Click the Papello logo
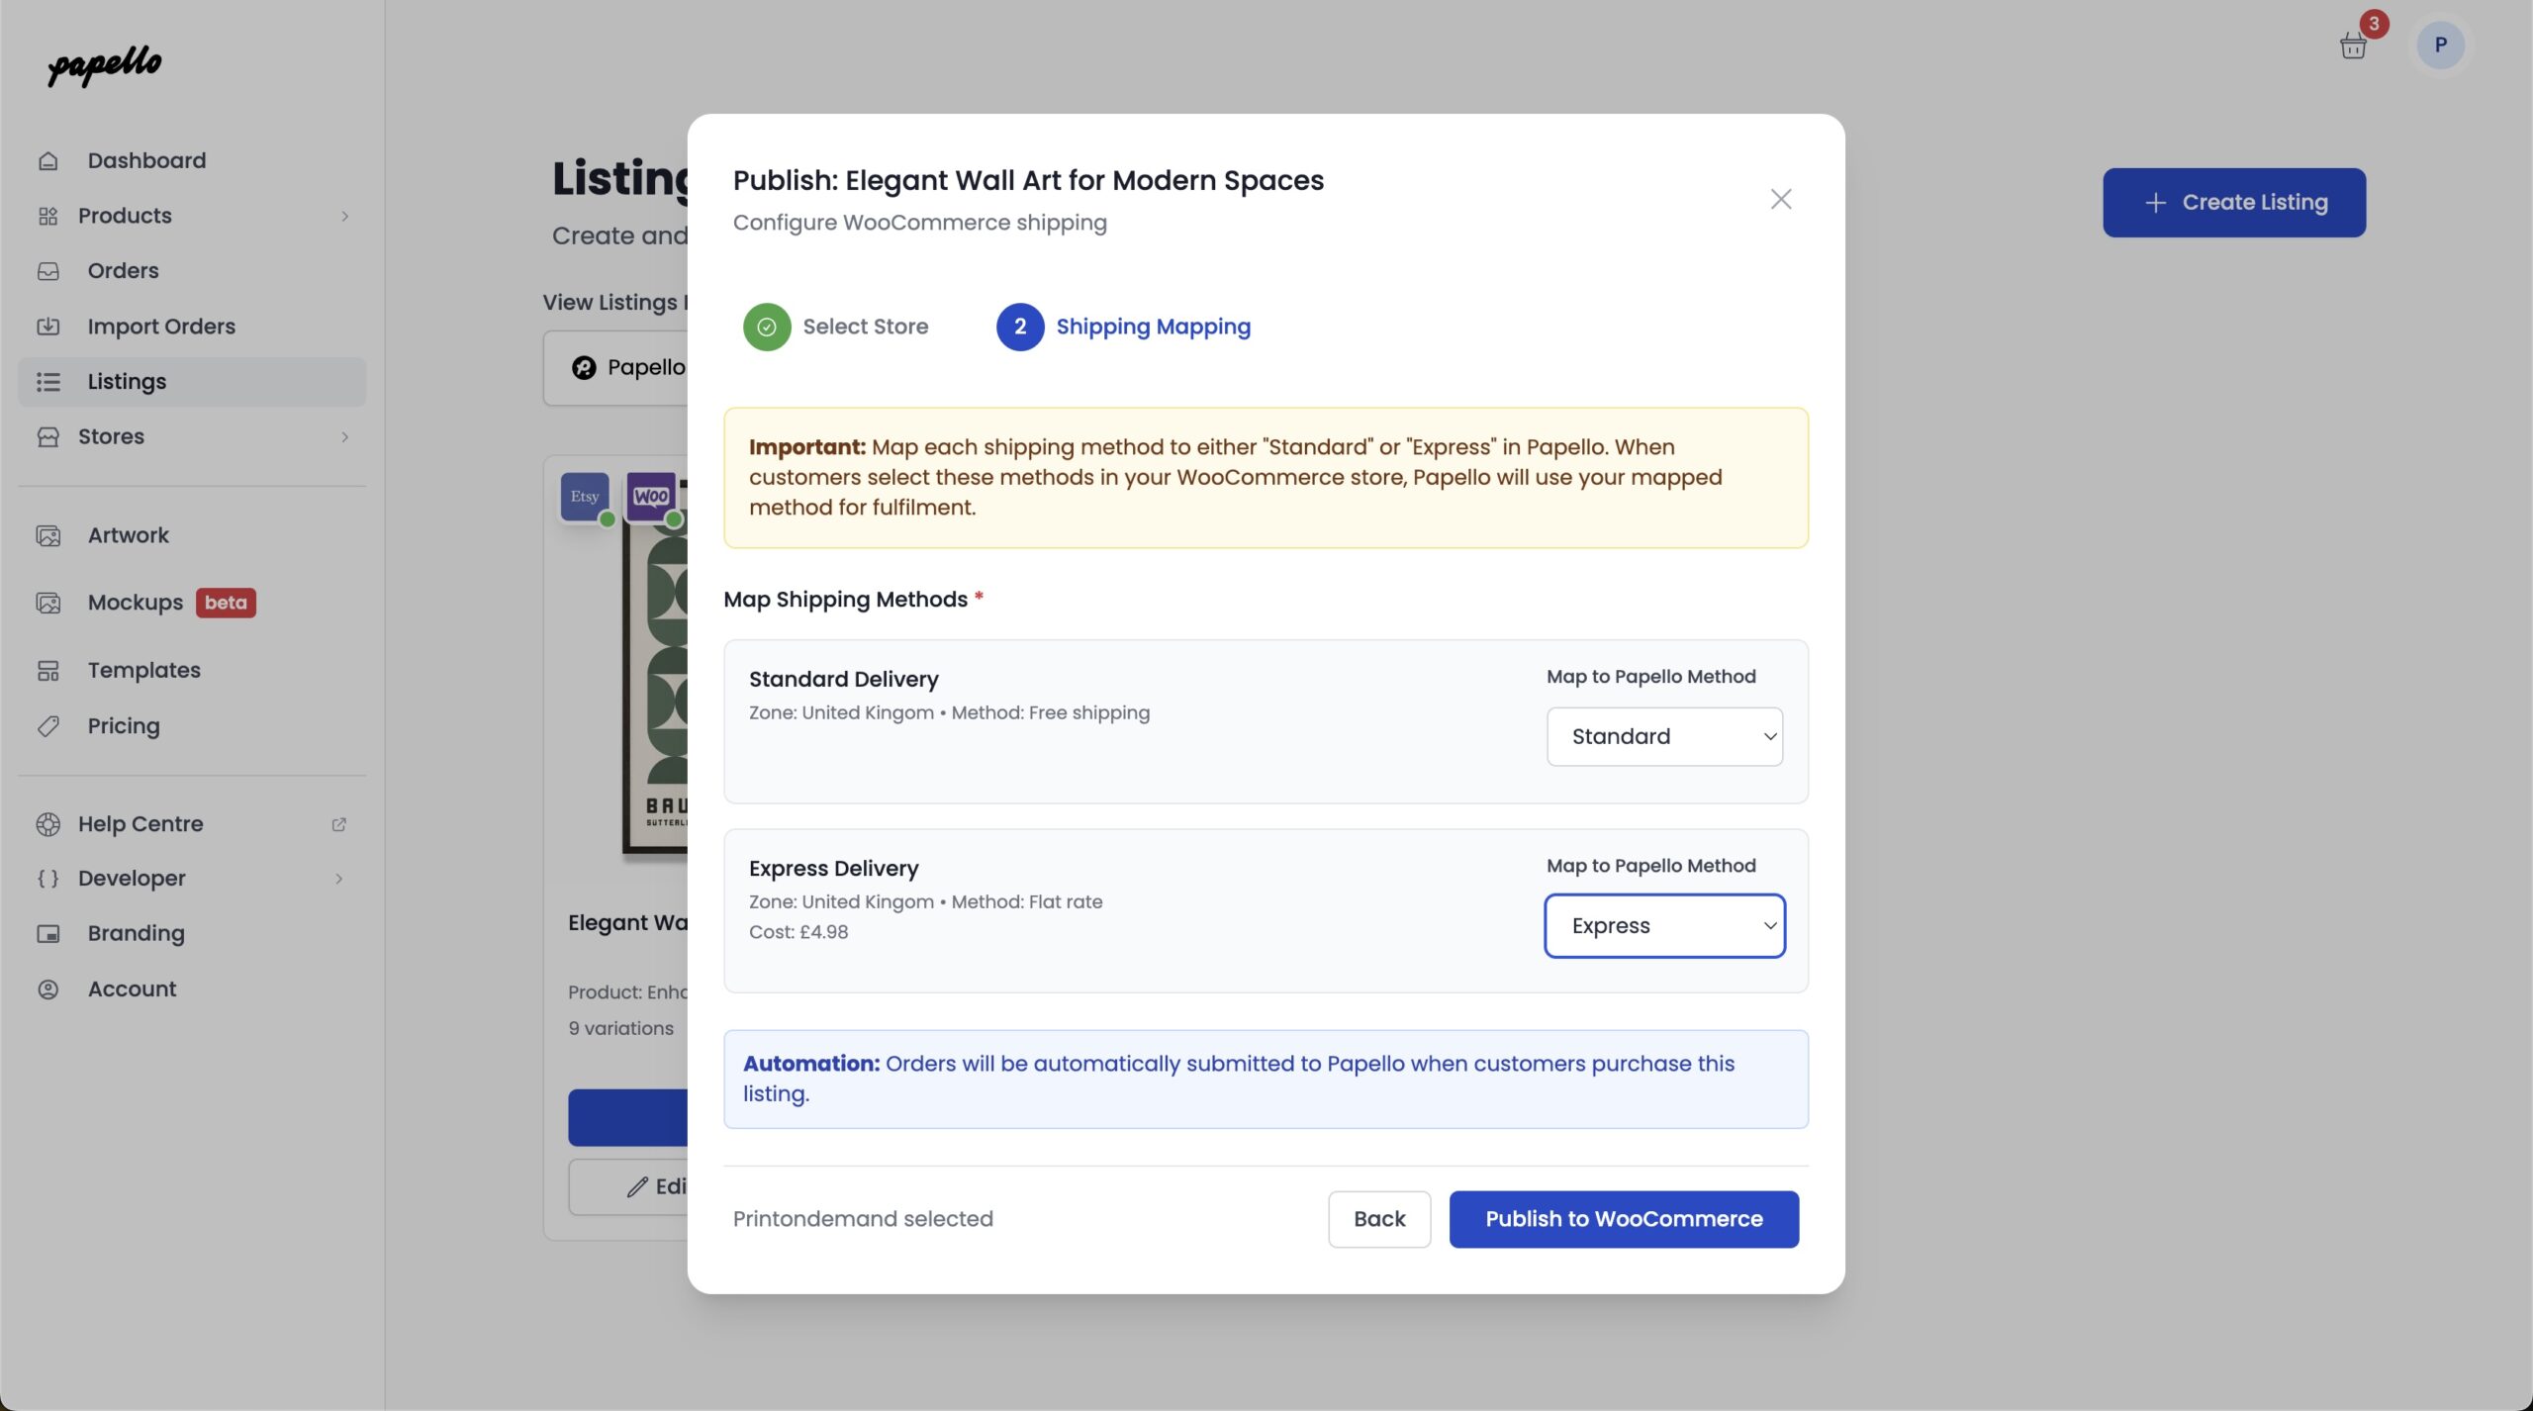Image resolution: width=2533 pixels, height=1411 pixels. (105, 65)
